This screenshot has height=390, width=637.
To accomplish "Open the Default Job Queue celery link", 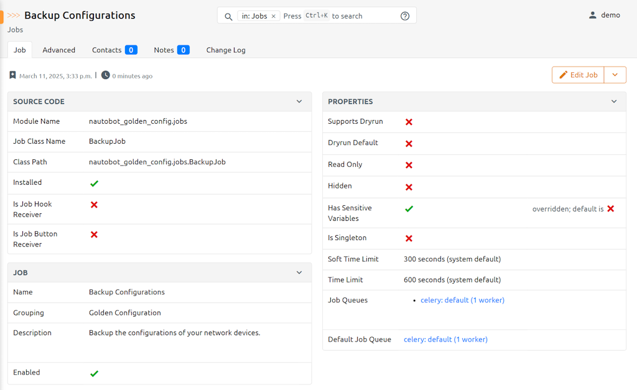I will click(445, 340).
